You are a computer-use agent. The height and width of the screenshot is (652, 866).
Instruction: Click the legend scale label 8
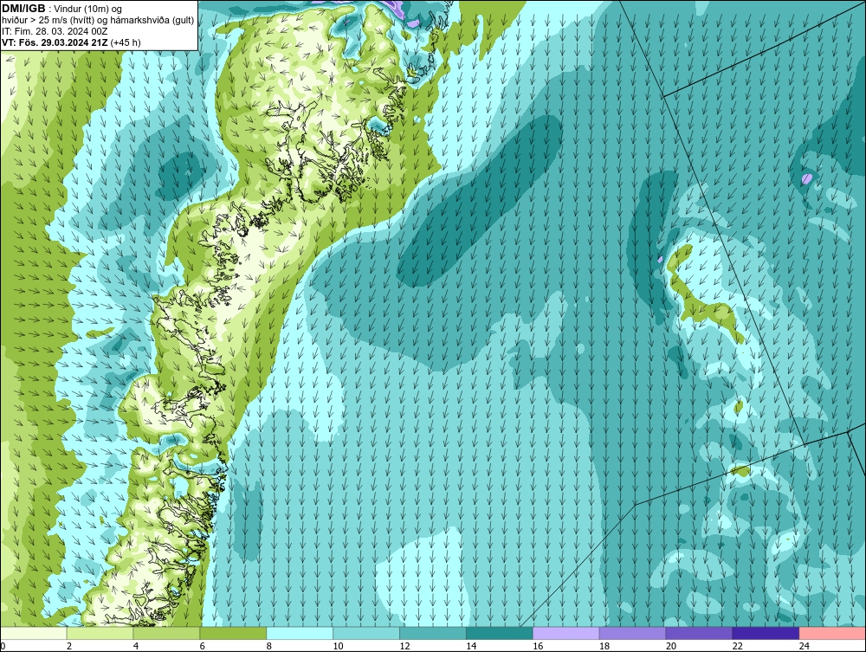click(x=269, y=646)
